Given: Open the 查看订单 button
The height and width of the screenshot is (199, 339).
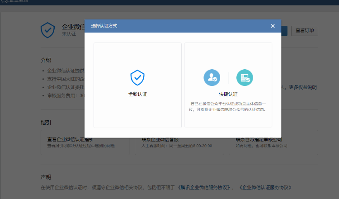Looking at the screenshot, I should [x=304, y=31].
